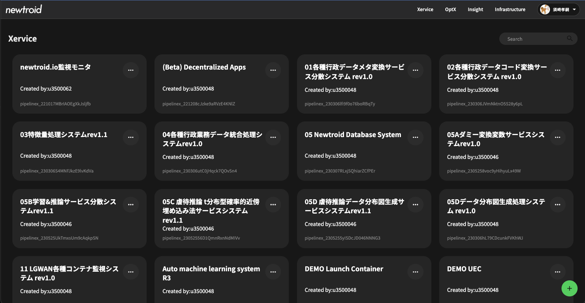Click pipeline ID pipelinex_230306S4MNFJkzE9lvKdVa
The image size is (585, 303).
click(57, 171)
